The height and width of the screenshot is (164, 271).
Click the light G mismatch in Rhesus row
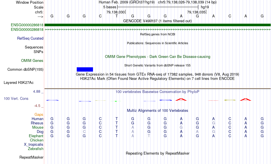214,123
